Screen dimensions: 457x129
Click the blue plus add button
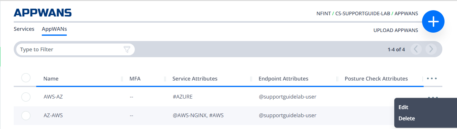[x=433, y=21]
